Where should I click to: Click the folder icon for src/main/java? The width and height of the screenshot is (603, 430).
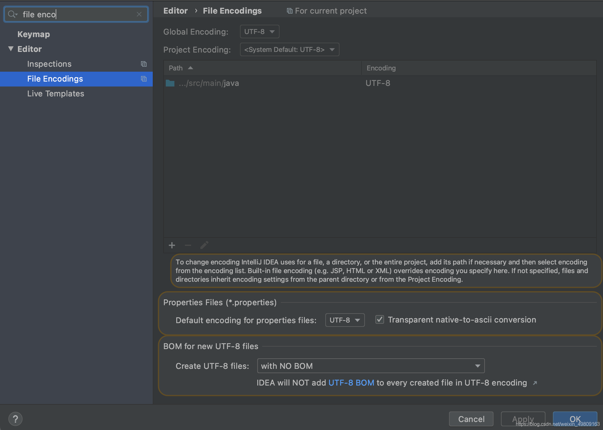point(172,83)
